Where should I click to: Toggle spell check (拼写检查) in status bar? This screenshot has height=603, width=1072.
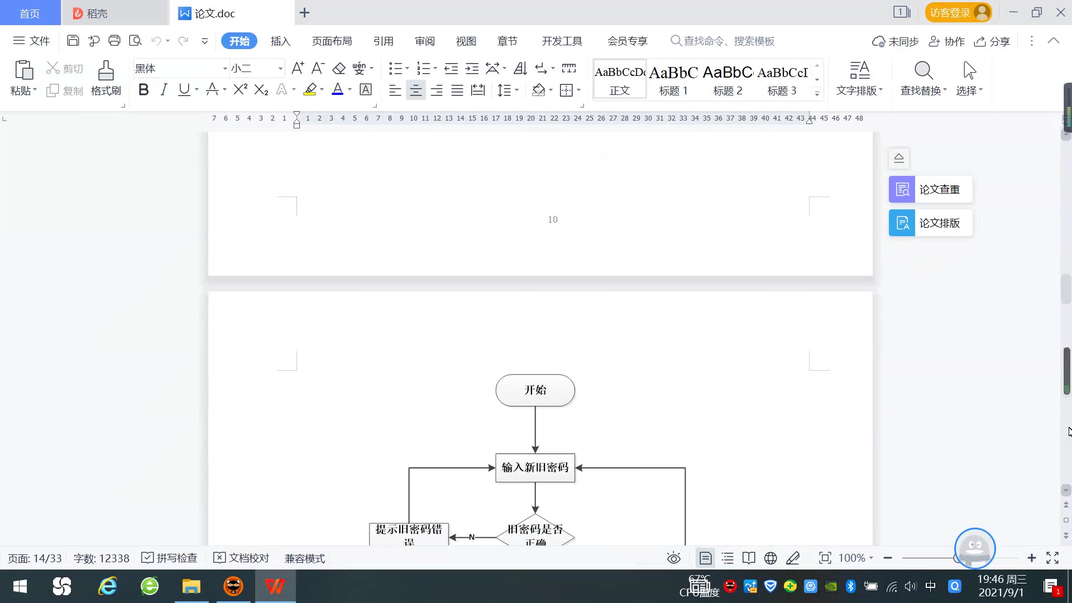click(x=170, y=558)
